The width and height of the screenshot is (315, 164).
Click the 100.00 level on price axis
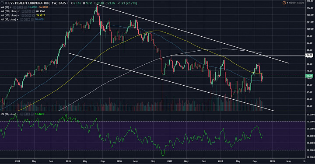(x=310, y=29)
